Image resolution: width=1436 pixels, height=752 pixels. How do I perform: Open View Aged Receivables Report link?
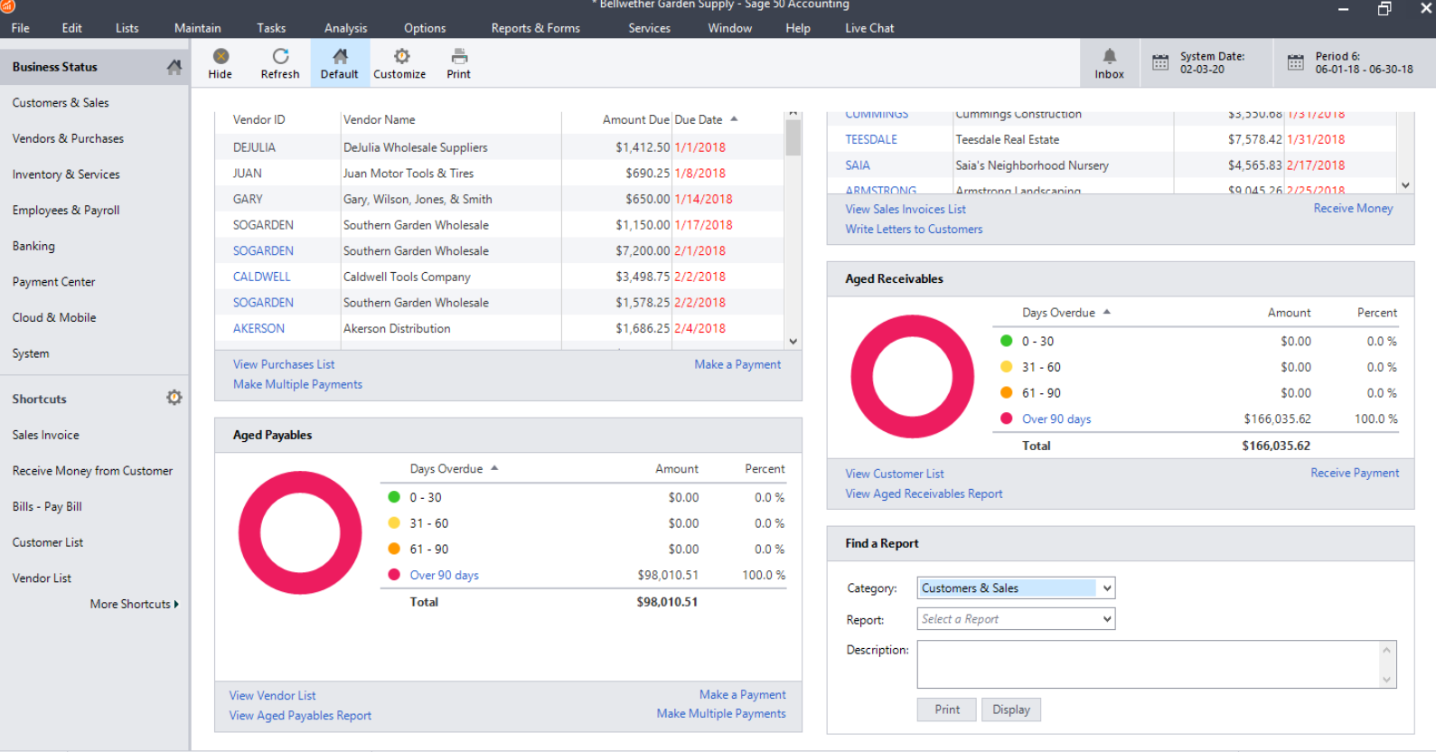tap(924, 493)
